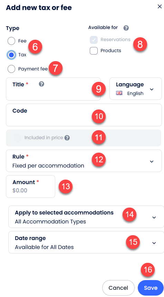The height and width of the screenshot is (297, 164).
Task: Click the UK flag icon in Language
Action: (x=119, y=93)
